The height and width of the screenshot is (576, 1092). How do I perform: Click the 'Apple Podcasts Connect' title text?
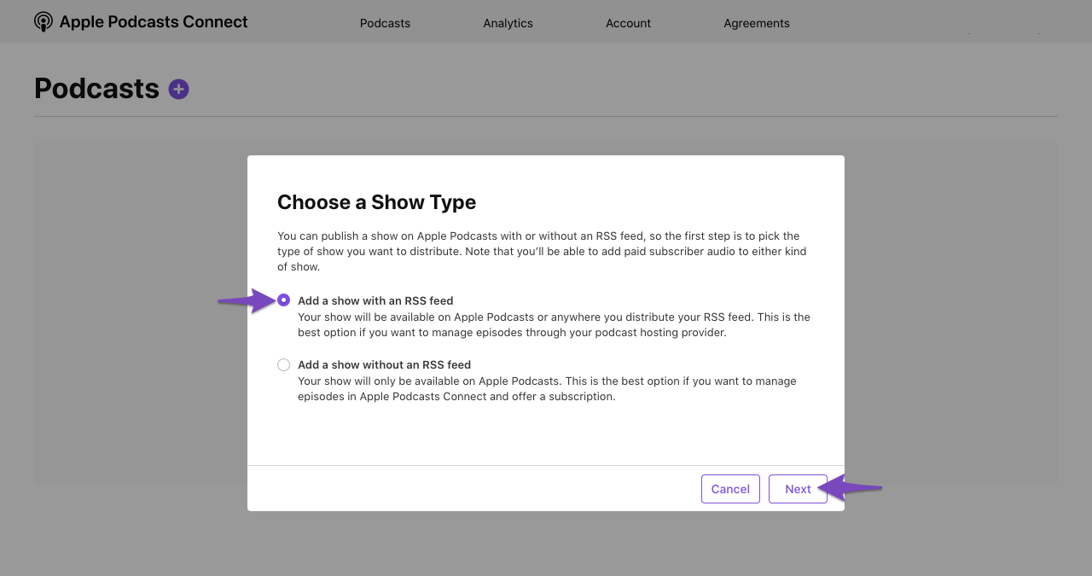(154, 22)
